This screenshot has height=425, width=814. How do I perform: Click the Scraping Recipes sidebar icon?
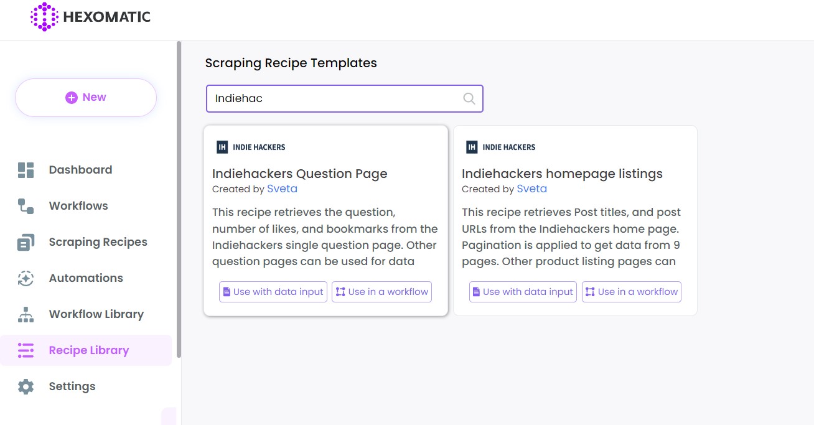(x=26, y=241)
